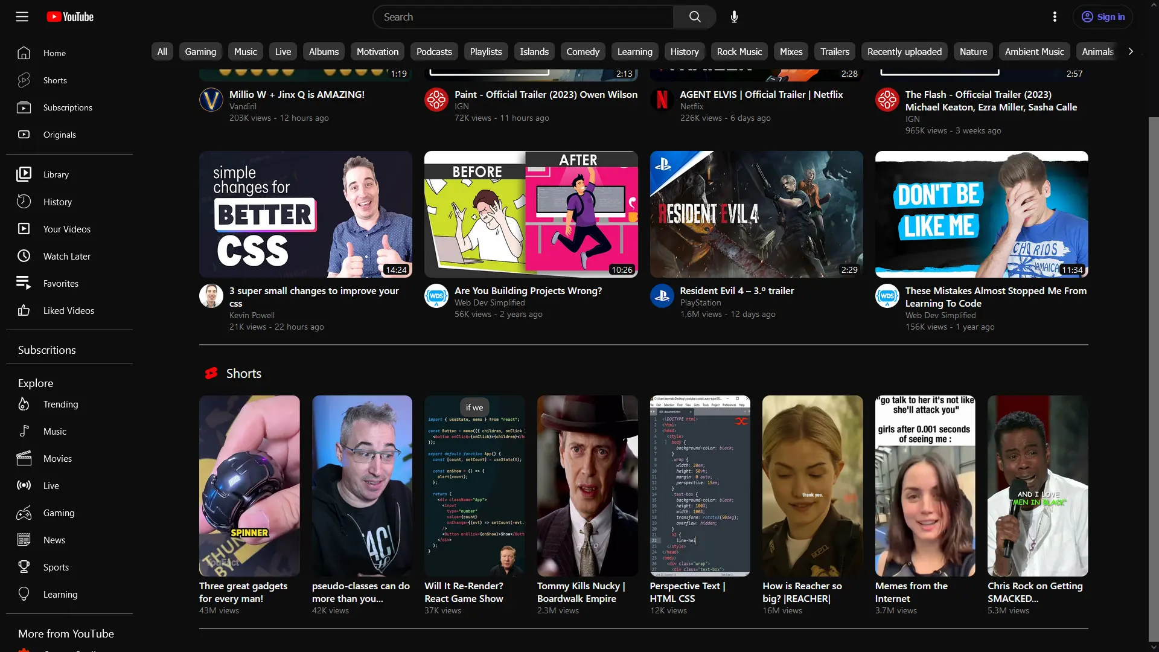This screenshot has height=652, width=1159.
Task: Open Movies in Explore section
Action: [x=69, y=458]
